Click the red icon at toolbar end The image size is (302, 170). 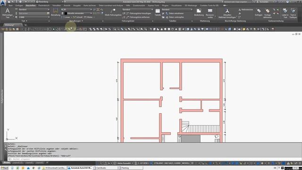click(273, 29)
